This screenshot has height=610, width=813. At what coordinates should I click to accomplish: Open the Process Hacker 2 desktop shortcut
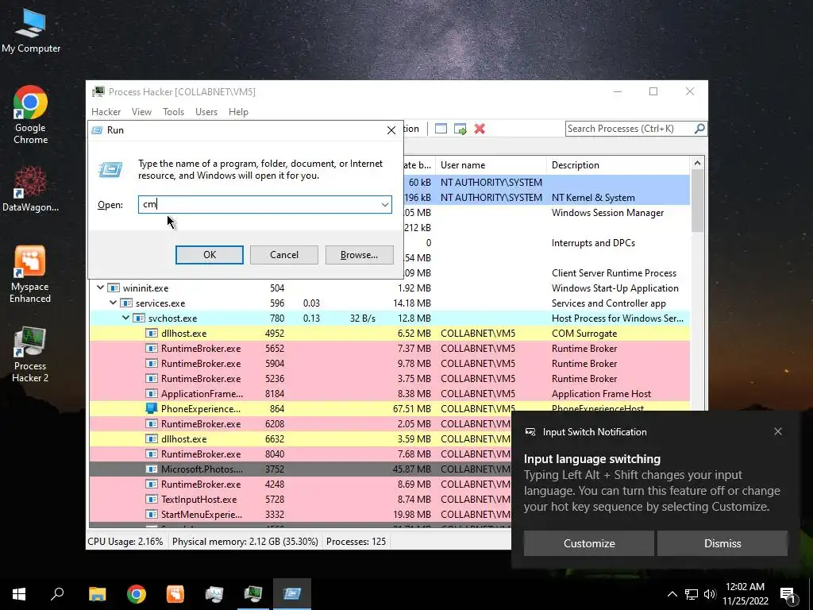point(30,355)
